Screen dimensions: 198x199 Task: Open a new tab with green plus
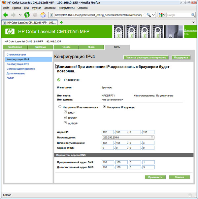pos(61,22)
